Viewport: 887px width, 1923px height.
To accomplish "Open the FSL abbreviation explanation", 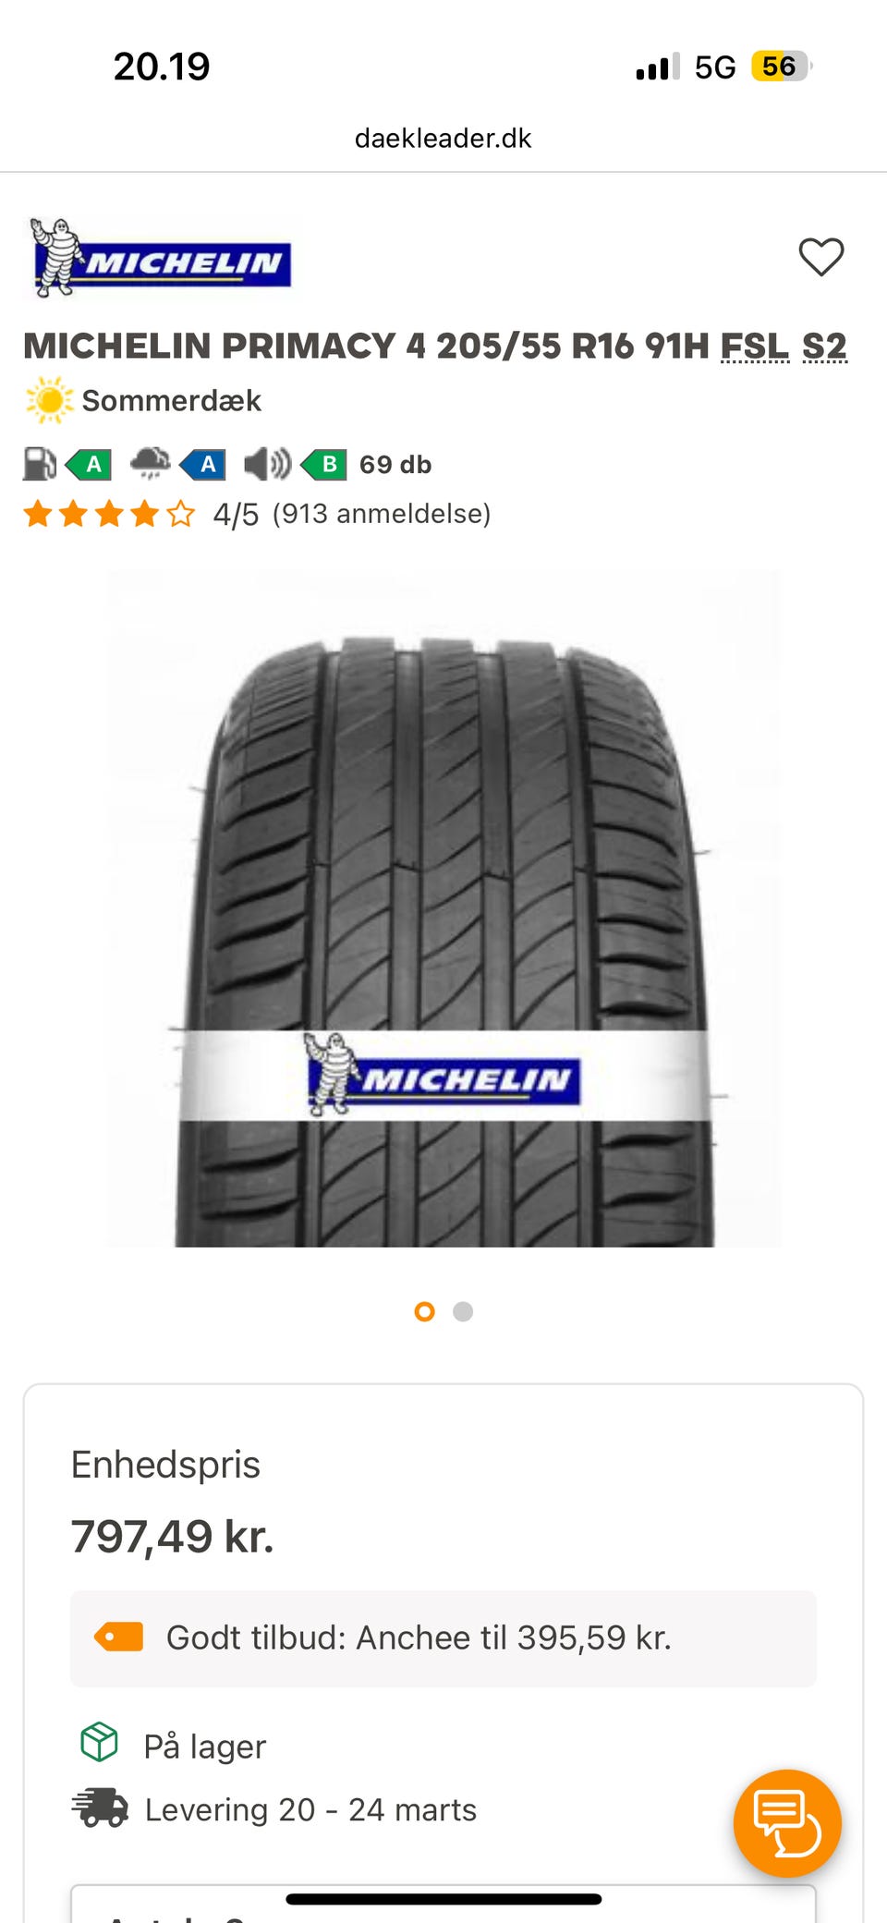I will (x=755, y=347).
